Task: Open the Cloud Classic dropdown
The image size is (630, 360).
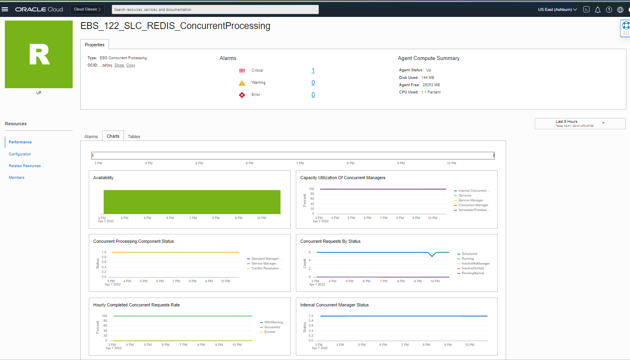Action: pyautogui.click(x=87, y=9)
